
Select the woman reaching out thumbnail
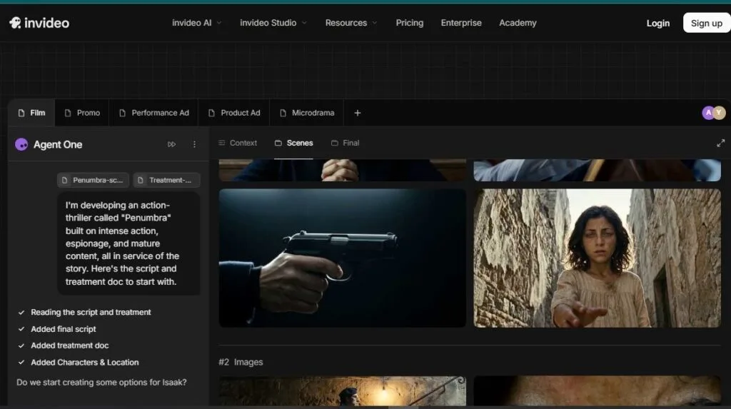[x=598, y=258]
